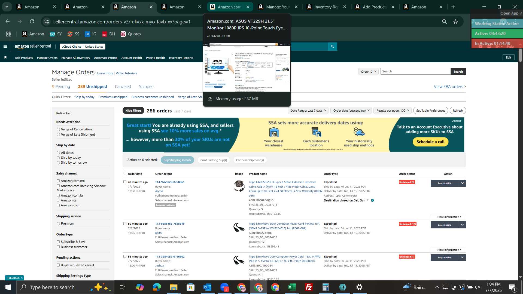Switch to Inventory Rep browser tab
523x294 pixels.
point(326,7)
